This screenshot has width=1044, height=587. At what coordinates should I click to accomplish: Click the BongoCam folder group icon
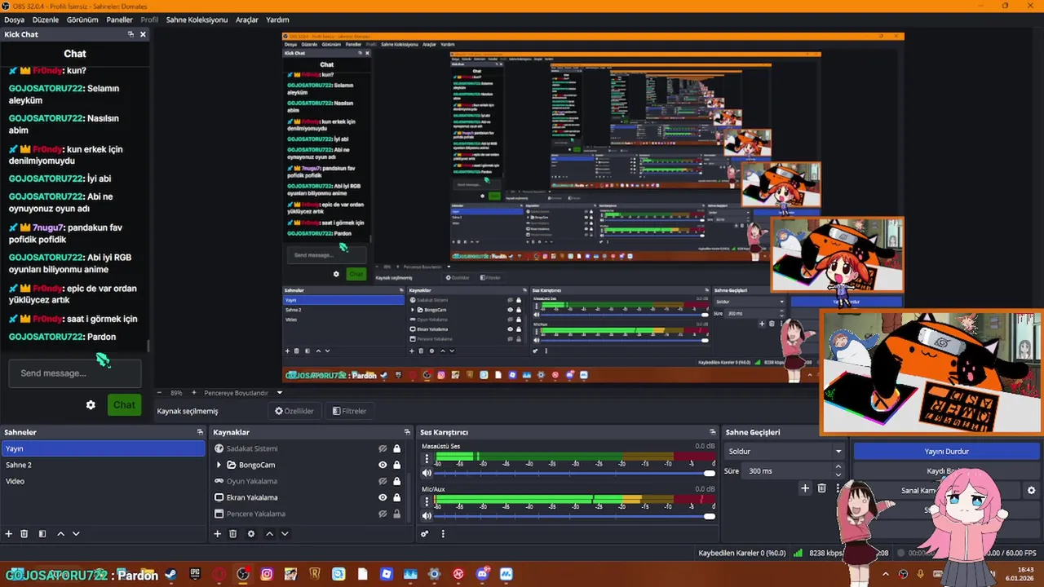(232, 465)
